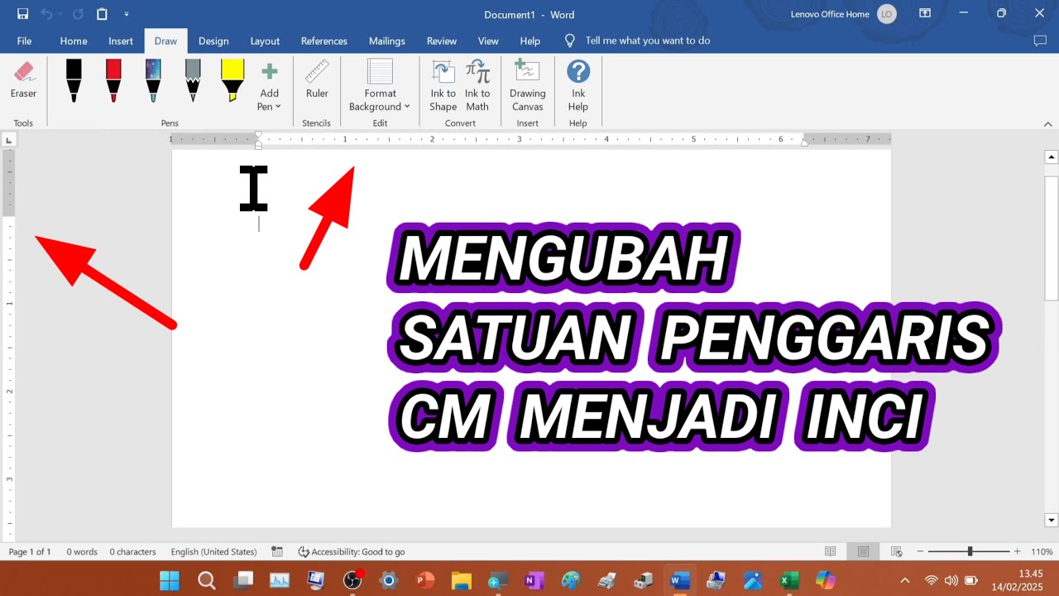Select the gray pencil
Image resolution: width=1059 pixels, height=596 pixels.
pos(193,81)
